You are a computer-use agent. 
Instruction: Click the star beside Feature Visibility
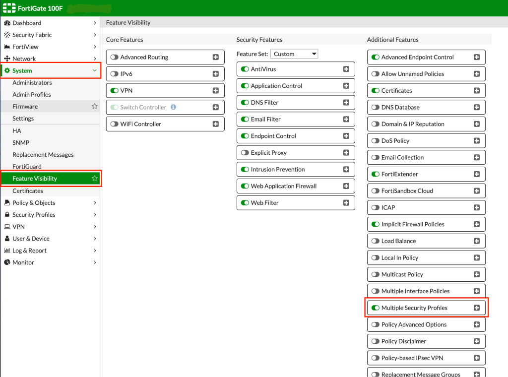[x=94, y=179]
